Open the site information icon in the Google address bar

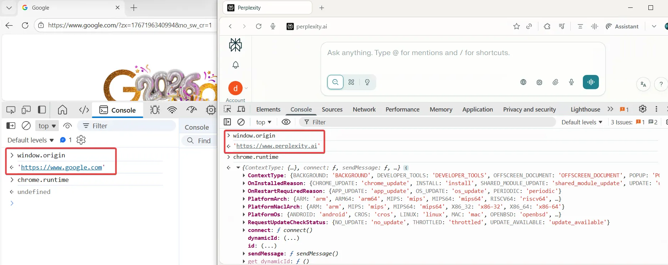[41, 25]
